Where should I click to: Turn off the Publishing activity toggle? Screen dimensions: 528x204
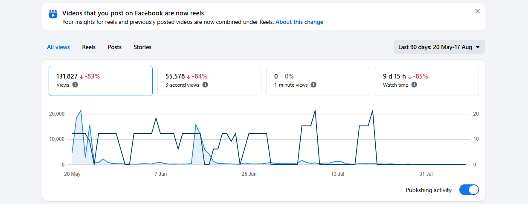tap(469, 190)
